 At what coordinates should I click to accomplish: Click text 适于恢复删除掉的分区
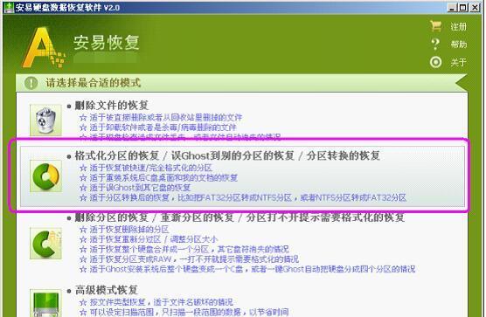click(129, 230)
